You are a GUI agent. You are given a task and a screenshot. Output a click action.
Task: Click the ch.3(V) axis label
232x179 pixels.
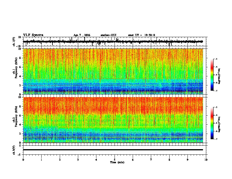coord(14,150)
